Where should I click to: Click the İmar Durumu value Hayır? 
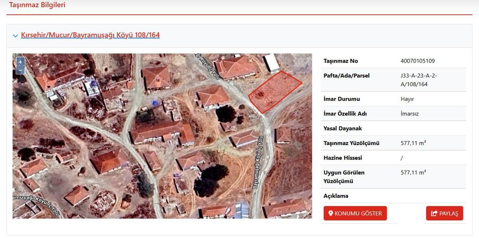[x=407, y=99]
